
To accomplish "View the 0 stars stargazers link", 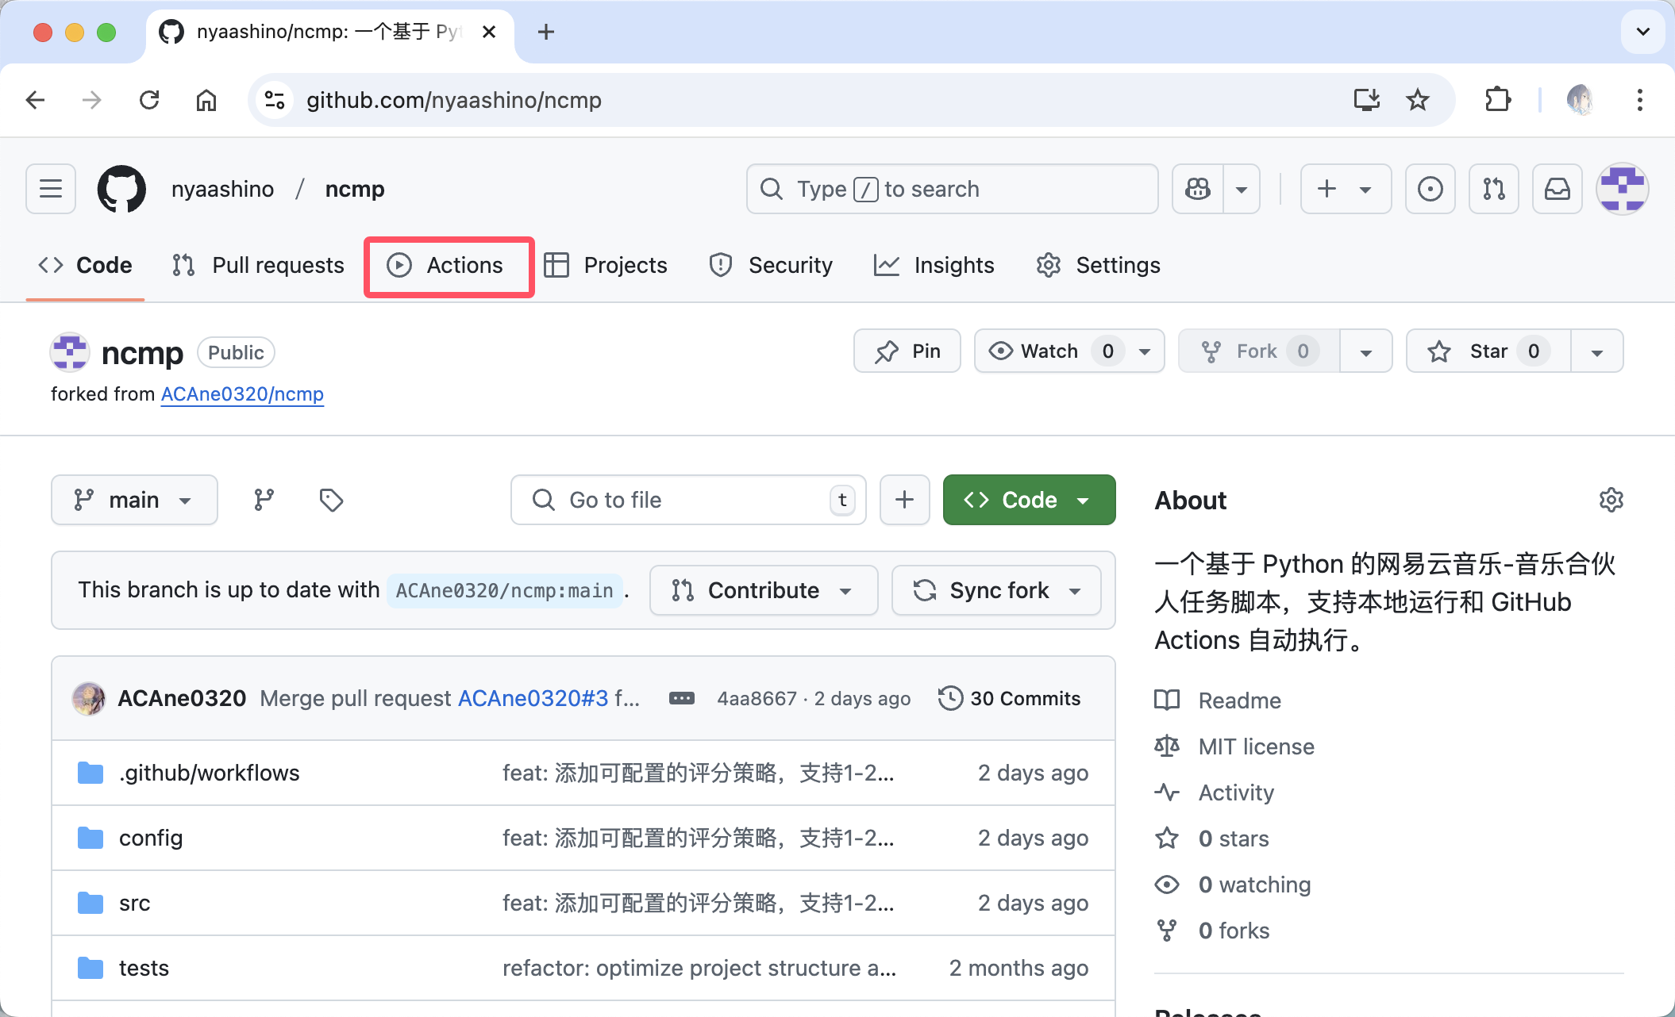I will pos(1234,839).
